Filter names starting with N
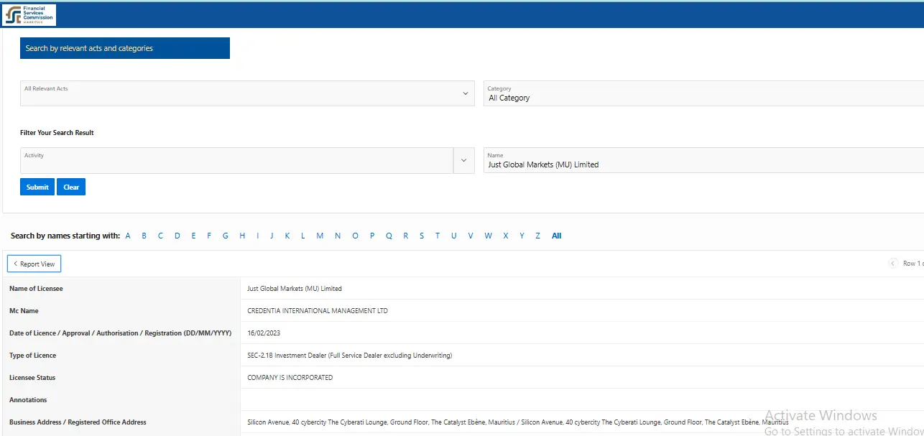The image size is (924, 436). click(x=338, y=236)
